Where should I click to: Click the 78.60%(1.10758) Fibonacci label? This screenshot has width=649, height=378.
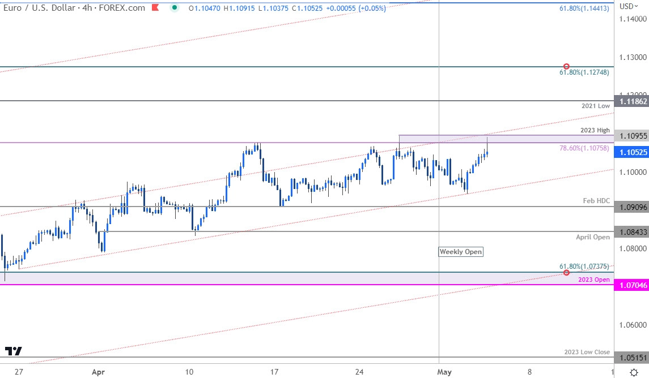pyautogui.click(x=584, y=148)
